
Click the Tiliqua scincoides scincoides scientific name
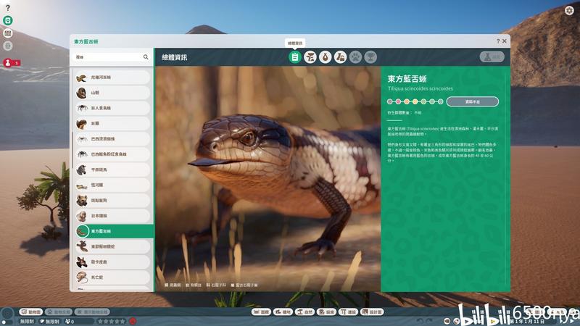[x=420, y=88]
